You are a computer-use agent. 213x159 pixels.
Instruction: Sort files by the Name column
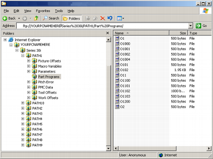[141, 33]
